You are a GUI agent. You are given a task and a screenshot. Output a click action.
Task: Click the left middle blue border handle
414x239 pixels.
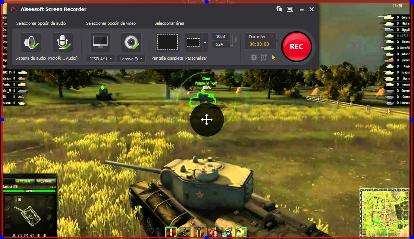(x=2, y=119)
